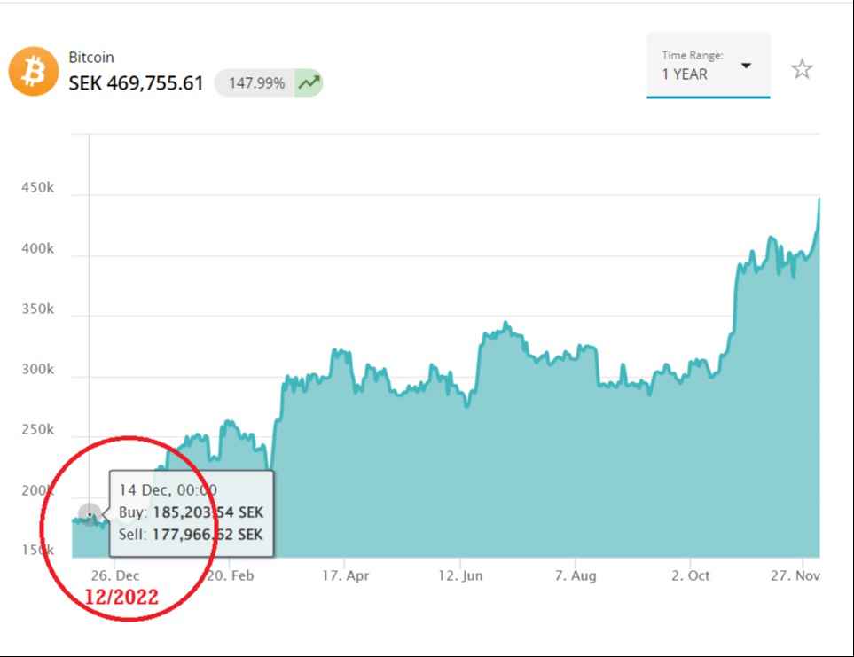Add Bitcoin to favorites with star icon
Screen dimensions: 854x657
pos(802,69)
